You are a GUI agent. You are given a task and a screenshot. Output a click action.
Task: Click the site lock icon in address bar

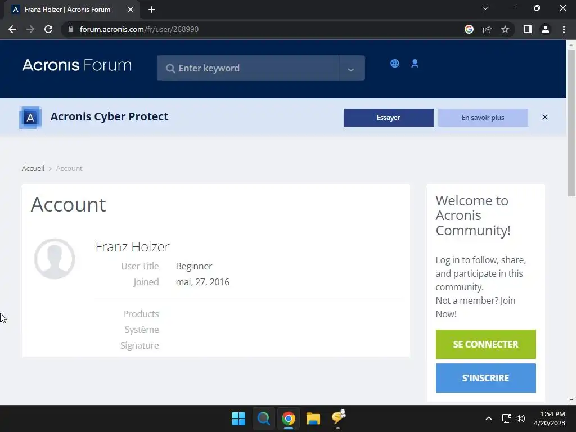click(70, 29)
